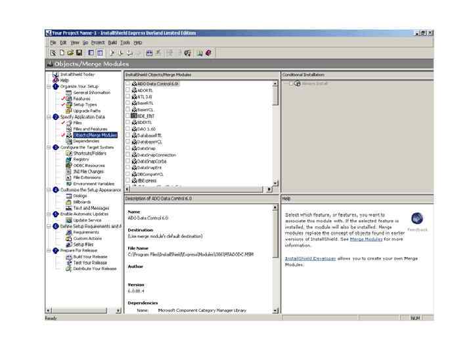Click the Dependencies tree icon
The height and width of the screenshot is (354, 473).
[69, 141]
